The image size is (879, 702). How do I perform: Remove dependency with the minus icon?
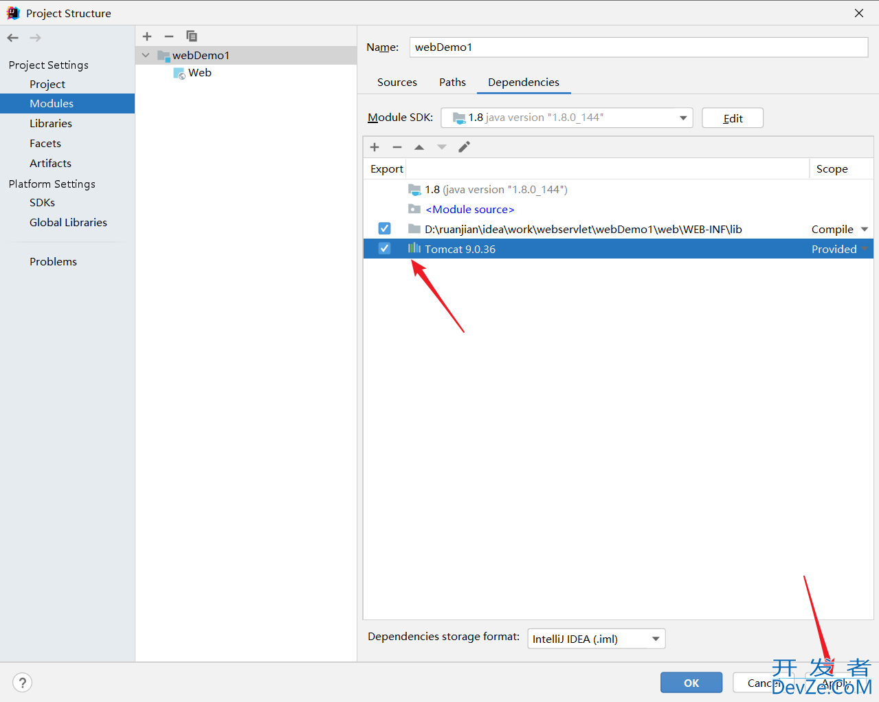(x=397, y=147)
